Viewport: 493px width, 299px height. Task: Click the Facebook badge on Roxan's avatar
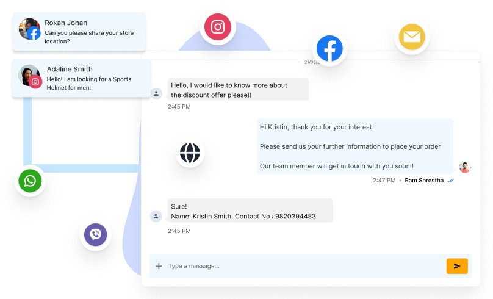(34, 34)
